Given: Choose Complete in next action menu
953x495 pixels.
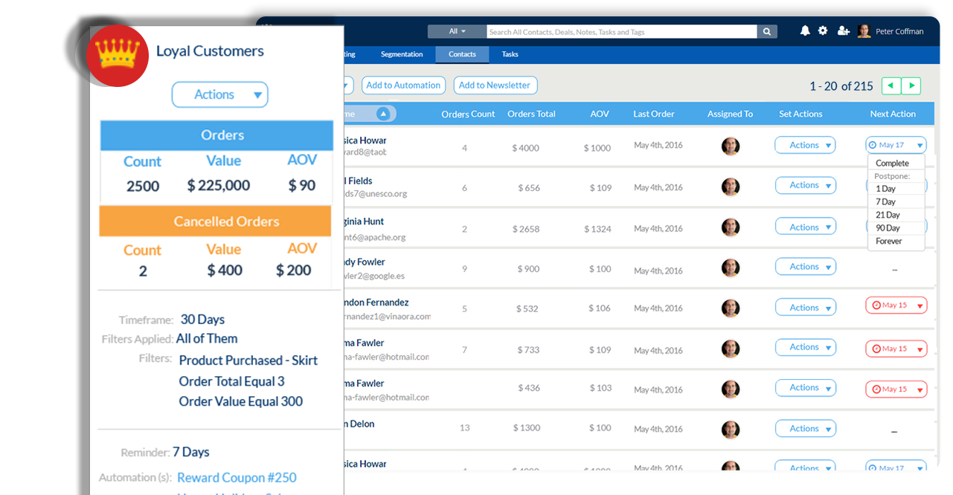Looking at the screenshot, I should click(892, 164).
